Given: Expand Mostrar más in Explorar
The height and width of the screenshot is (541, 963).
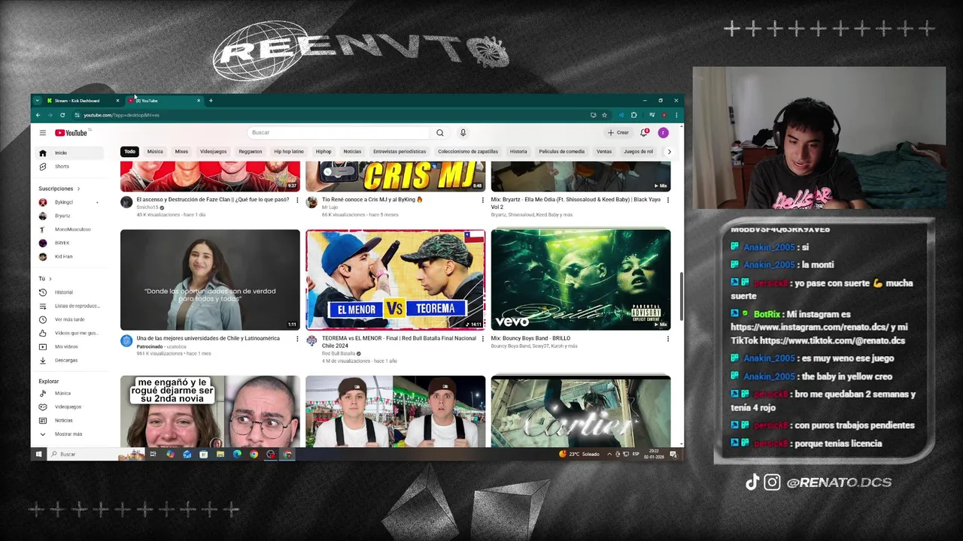Looking at the screenshot, I should pyautogui.click(x=68, y=434).
